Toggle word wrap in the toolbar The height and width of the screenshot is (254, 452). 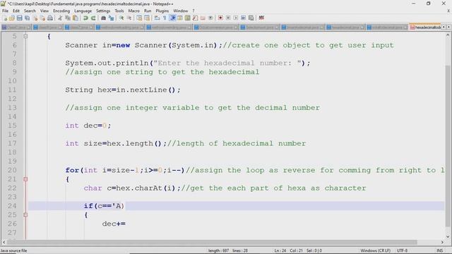point(157,18)
